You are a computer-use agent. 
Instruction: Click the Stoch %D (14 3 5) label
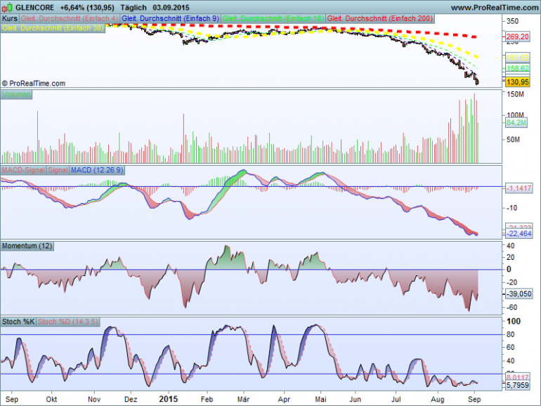[x=68, y=322]
